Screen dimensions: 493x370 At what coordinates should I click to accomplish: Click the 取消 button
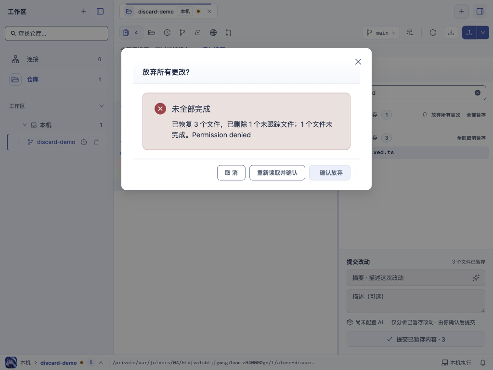(231, 173)
